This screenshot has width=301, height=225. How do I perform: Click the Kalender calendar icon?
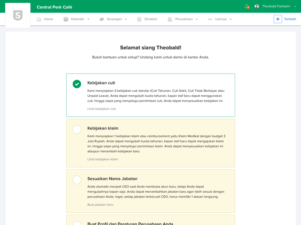66,19
